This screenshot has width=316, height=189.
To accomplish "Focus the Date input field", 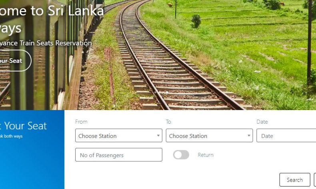I will (x=286, y=136).
